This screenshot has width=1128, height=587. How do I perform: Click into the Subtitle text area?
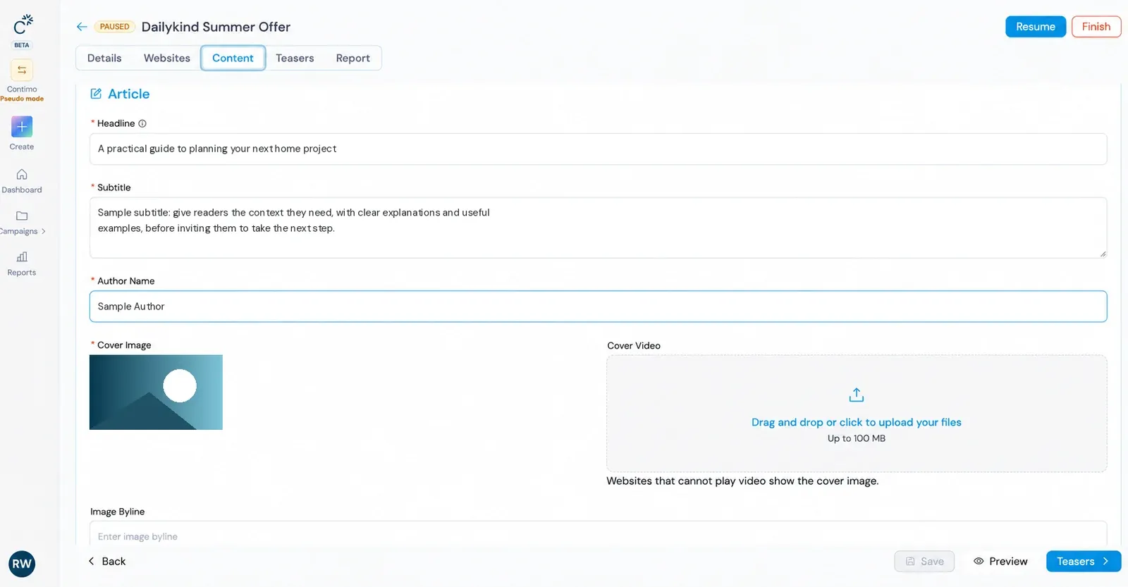[598, 228]
